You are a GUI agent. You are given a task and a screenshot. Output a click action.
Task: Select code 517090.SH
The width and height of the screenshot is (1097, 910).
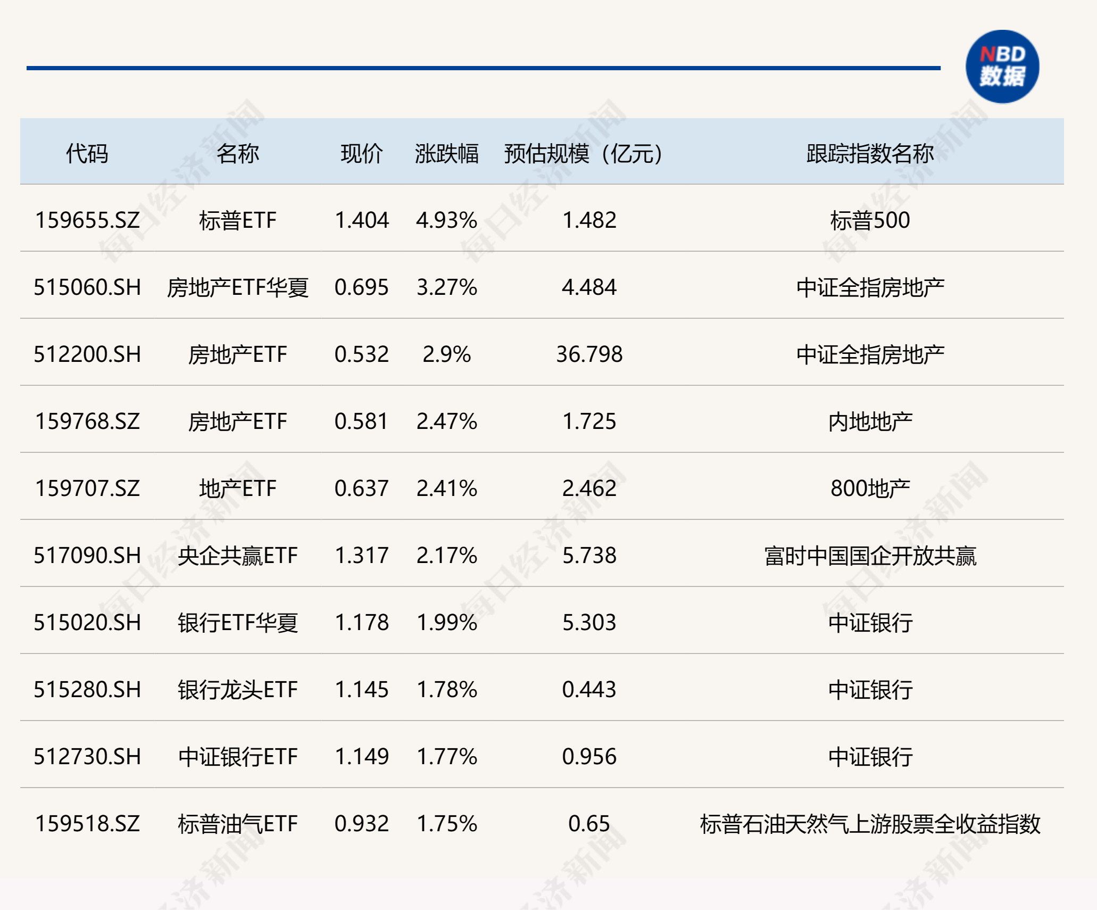click(x=87, y=556)
